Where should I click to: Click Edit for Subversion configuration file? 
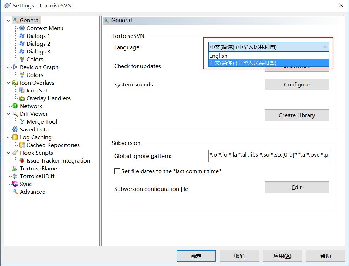pyautogui.click(x=297, y=187)
